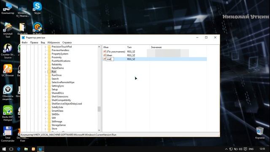
Task: Open the UC Browser desktop icon
Action: point(8,71)
